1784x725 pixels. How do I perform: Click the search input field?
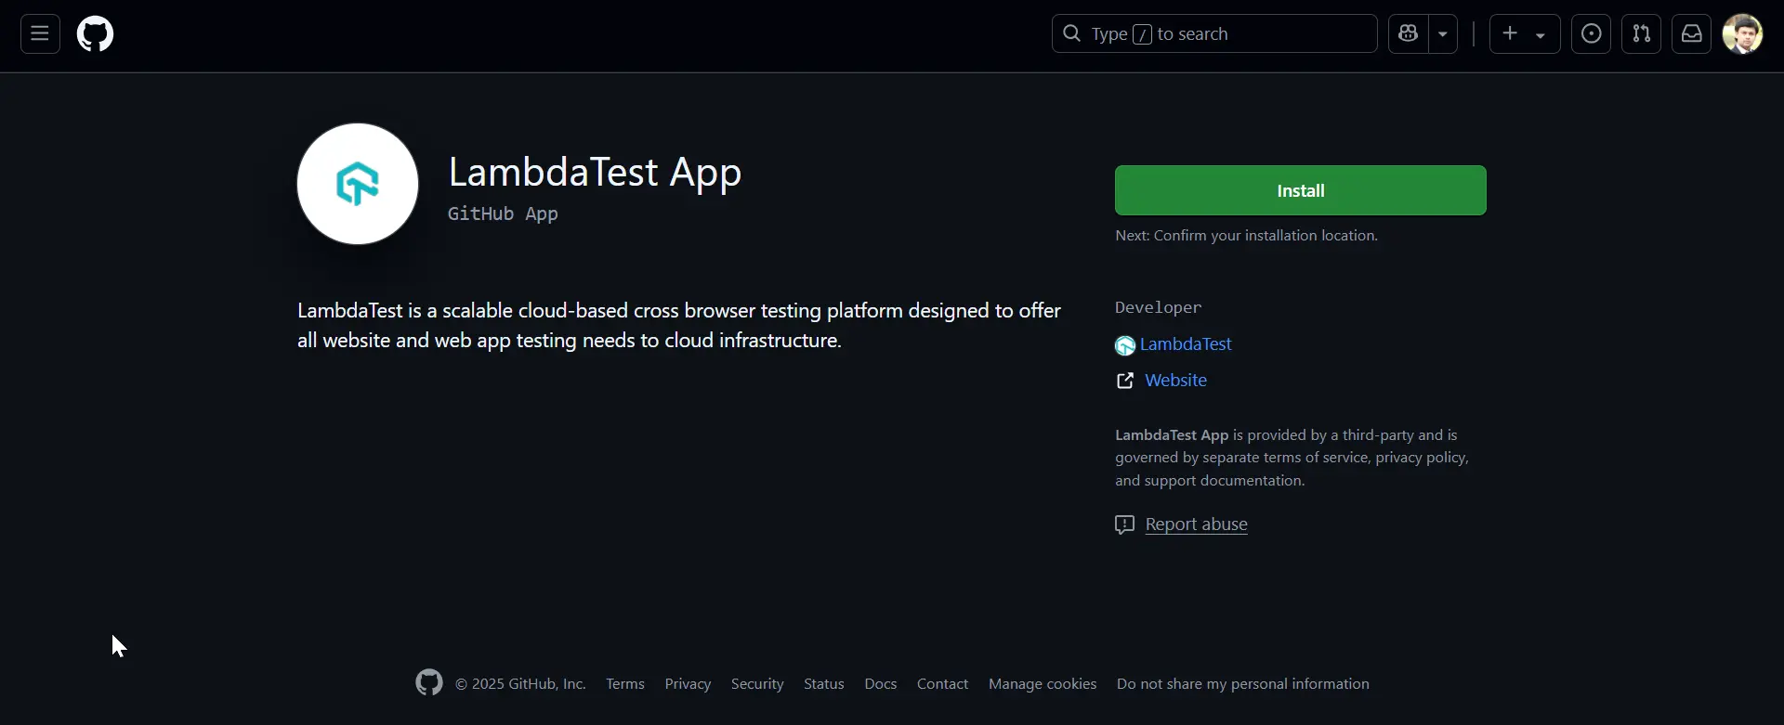[x=1213, y=34]
